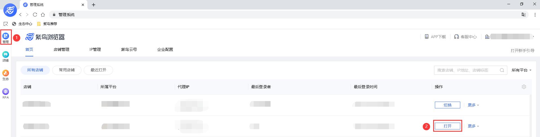
Task: Focus the store search input field
Action: coord(466,70)
